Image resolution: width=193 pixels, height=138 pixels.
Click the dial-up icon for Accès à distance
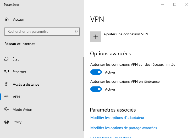[x=7, y=84]
